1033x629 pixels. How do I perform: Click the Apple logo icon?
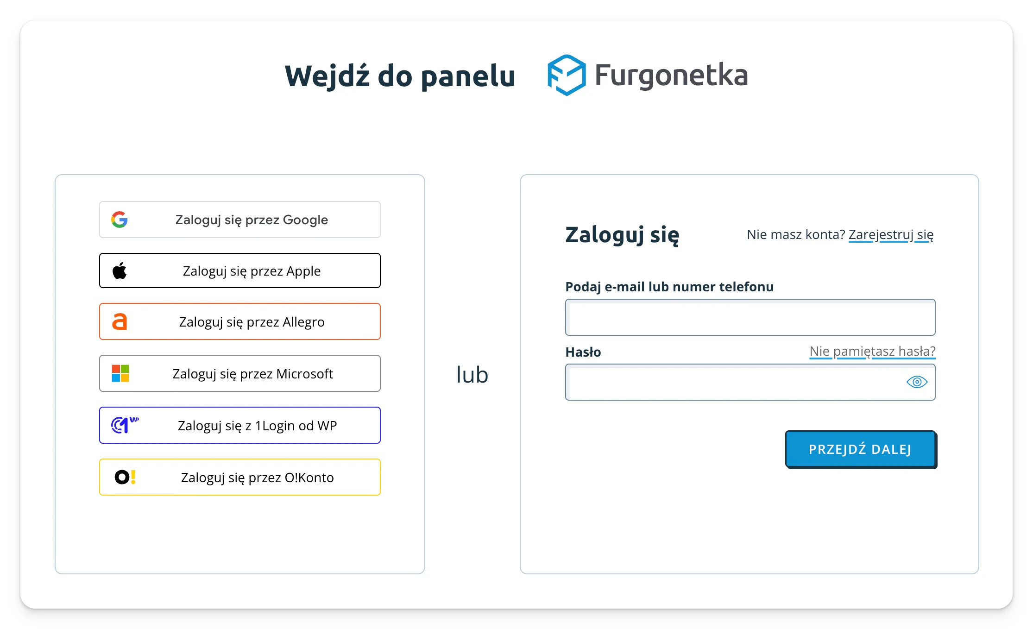(120, 270)
